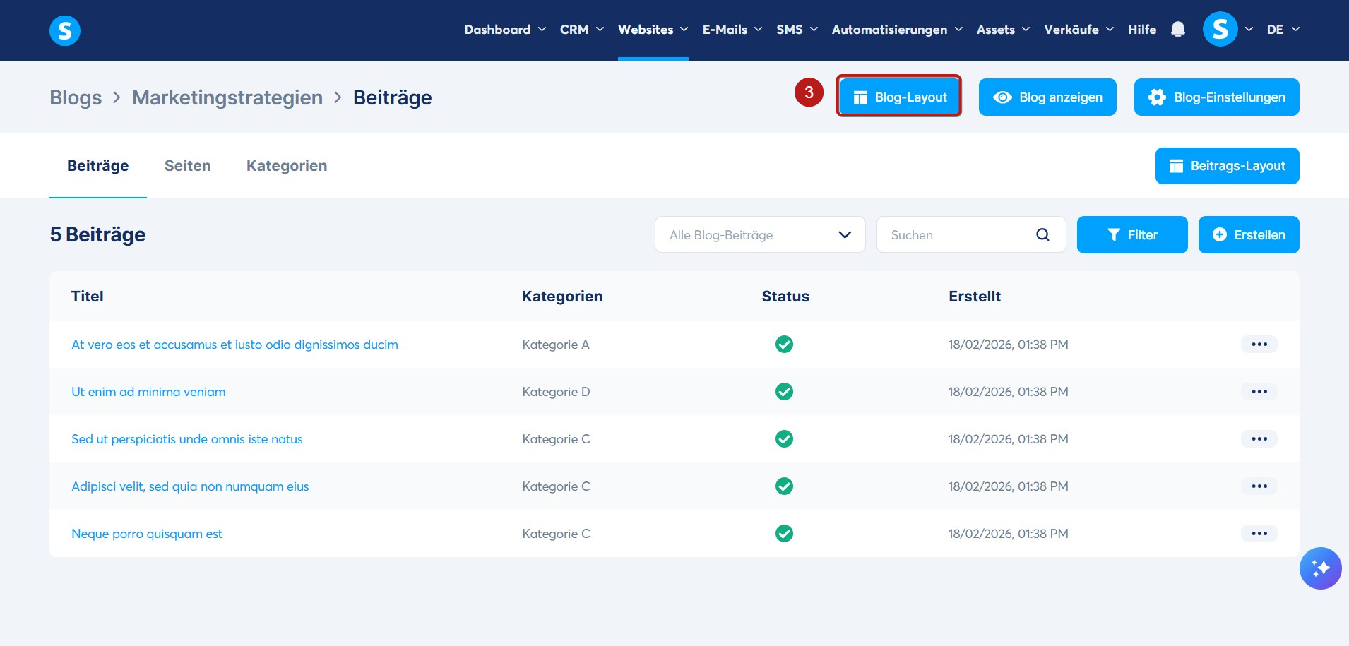Click the Filter button
The image size is (1349, 646).
[x=1132, y=235]
